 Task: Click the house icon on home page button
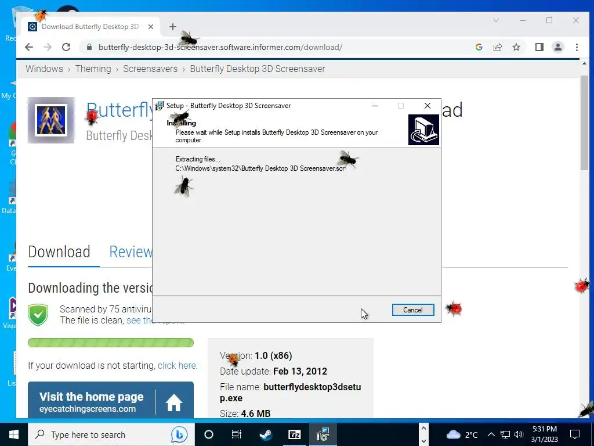pyautogui.click(x=174, y=403)
